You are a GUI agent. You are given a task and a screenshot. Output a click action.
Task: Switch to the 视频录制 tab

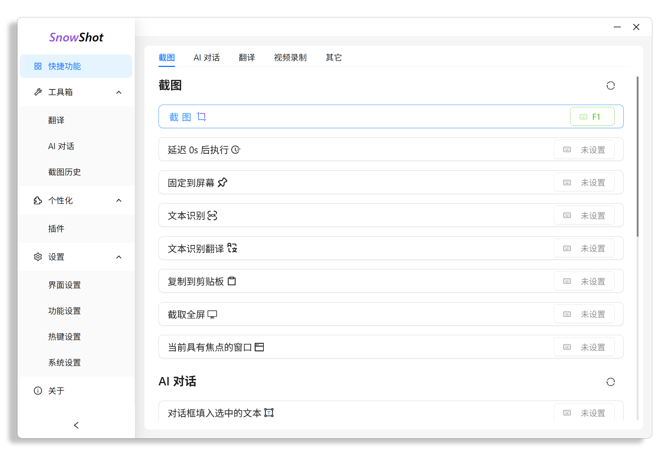(290, 57)
